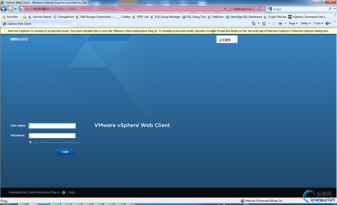Screen dimensions: 337x205
Task: Open the NetExam favorite
Action: [216, 17]
